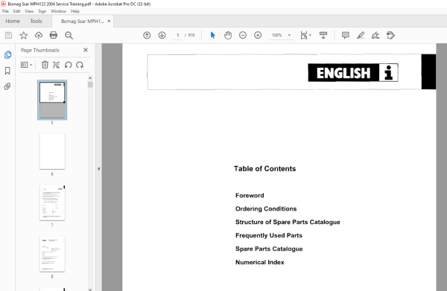This screenshot has width=447, height=291.
Task: Click the page number input field
Action: 177,35
